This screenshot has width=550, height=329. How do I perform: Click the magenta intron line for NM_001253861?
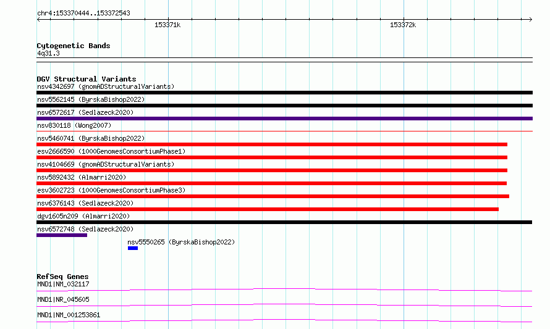284,320
